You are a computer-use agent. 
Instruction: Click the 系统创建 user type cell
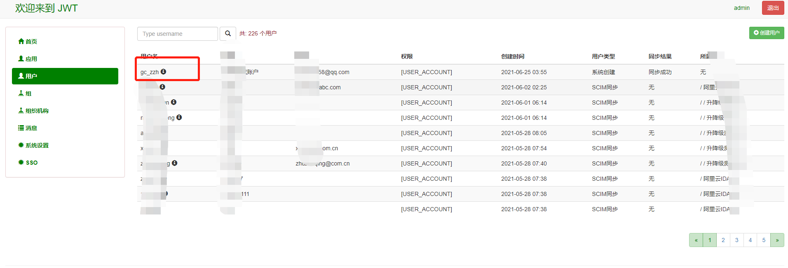pos(603,72)
